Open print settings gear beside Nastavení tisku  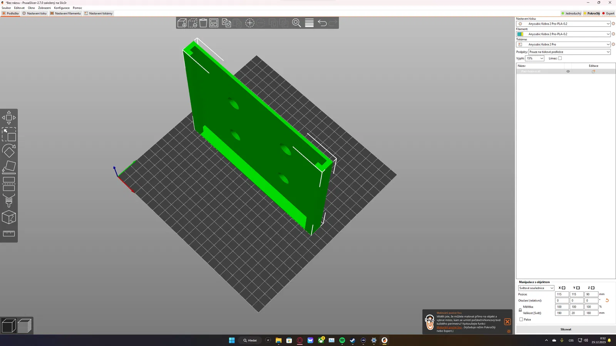click(613, 24)
